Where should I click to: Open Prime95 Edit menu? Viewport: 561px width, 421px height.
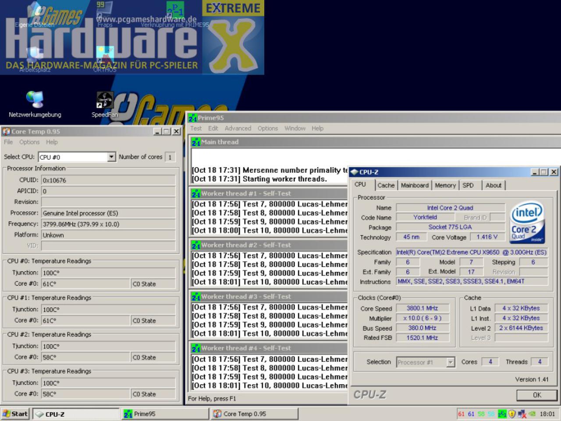click(213, 128)
